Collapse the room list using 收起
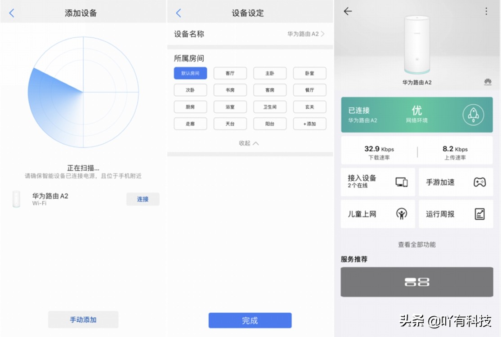This screenshot has width=501, height=337. 248,143
